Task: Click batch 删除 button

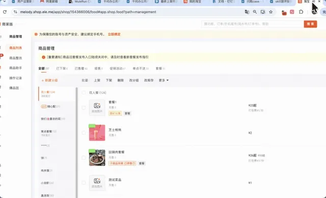Action: 121,80
